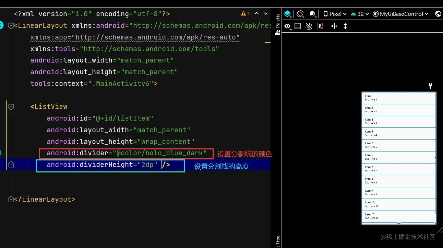Click the xml version declaration line
Image resolution: width=443 pixels, height=248 pixels.
tap(92, 14)
